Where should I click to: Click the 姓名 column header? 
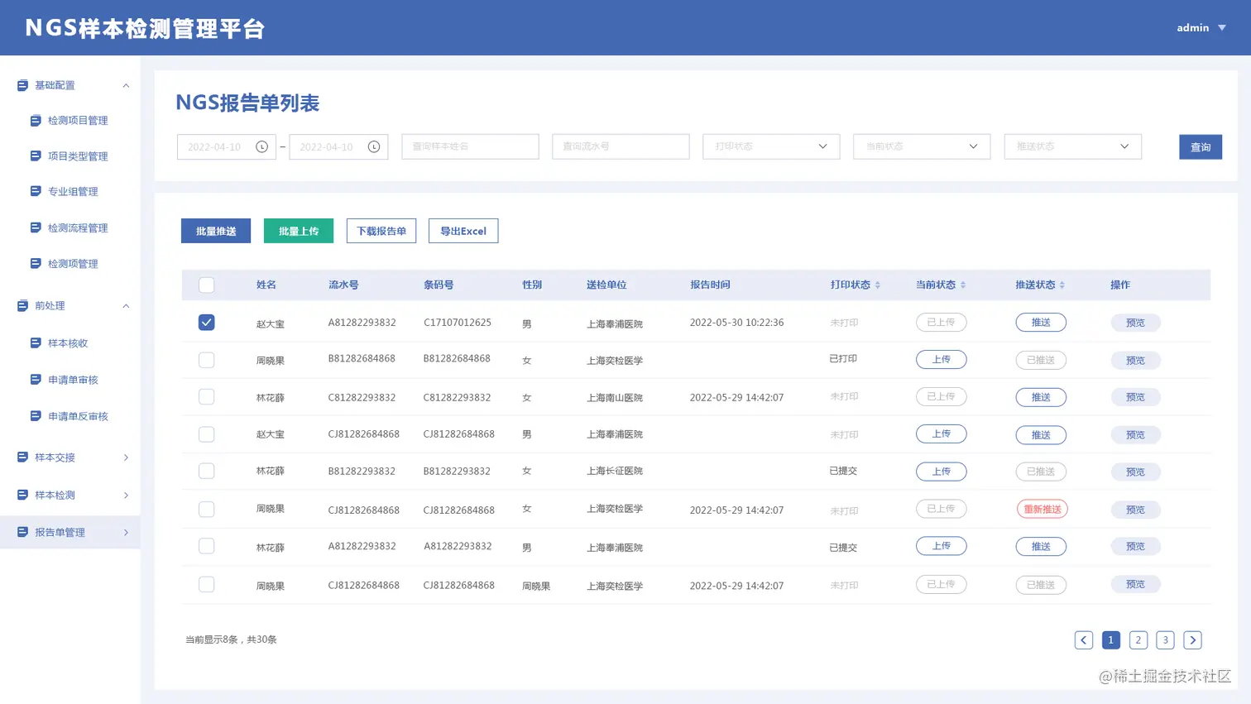[x=266, y=285]
